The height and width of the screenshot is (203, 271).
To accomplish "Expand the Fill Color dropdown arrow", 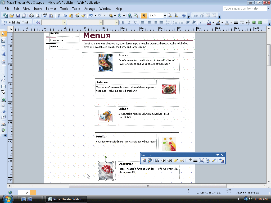I will pos(213,22).
